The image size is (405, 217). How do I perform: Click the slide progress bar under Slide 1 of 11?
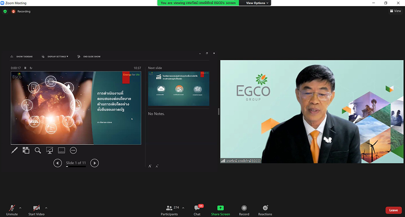pyautogui.click(x=76, y=167)
